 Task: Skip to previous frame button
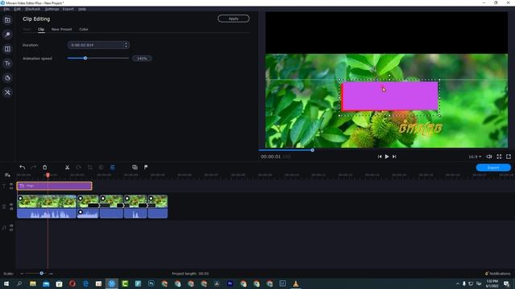380,157
